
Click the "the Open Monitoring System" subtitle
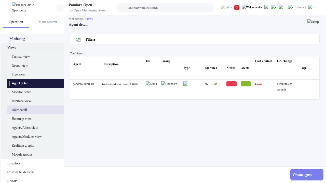(x=88, y=10)
